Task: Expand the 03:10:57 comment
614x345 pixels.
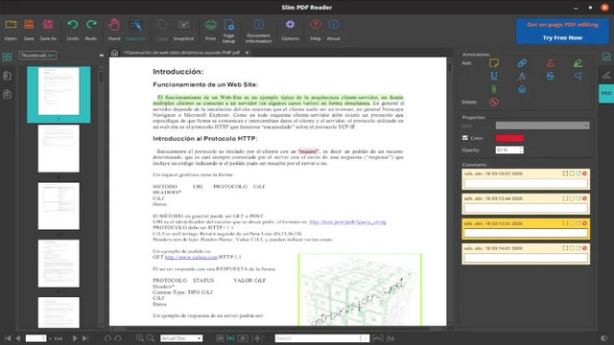Action: (x=565, y=173)
